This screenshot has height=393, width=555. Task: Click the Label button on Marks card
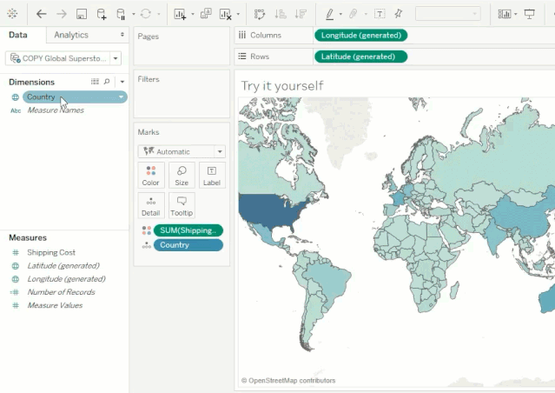click(212, 175)
